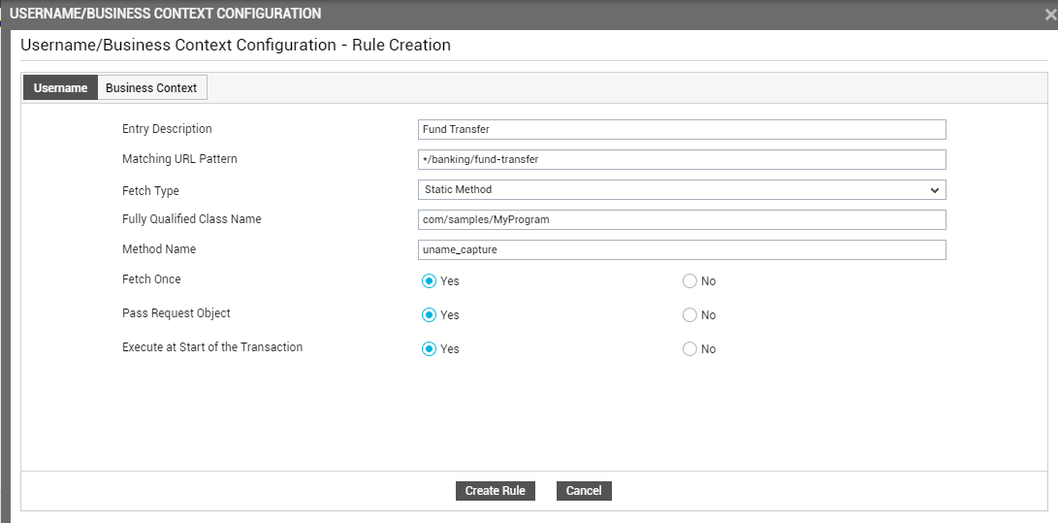1058x523 pixels.
Task: Click the 'Pass Request Object' label
Action: point(176,313)
